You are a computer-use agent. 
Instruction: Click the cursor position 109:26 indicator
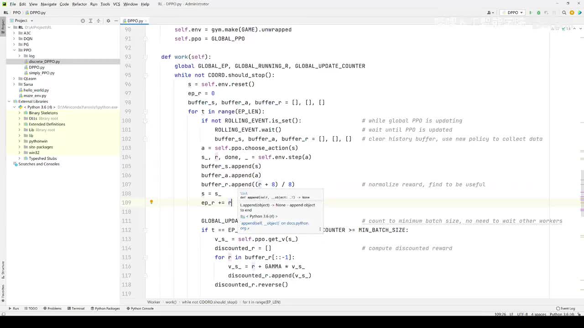[501, 314]
